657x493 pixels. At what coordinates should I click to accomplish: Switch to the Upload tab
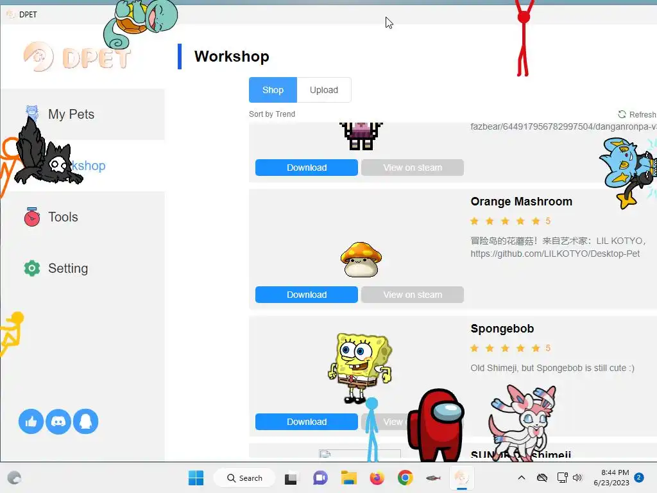pyautogui.click(x=324, y=90)
